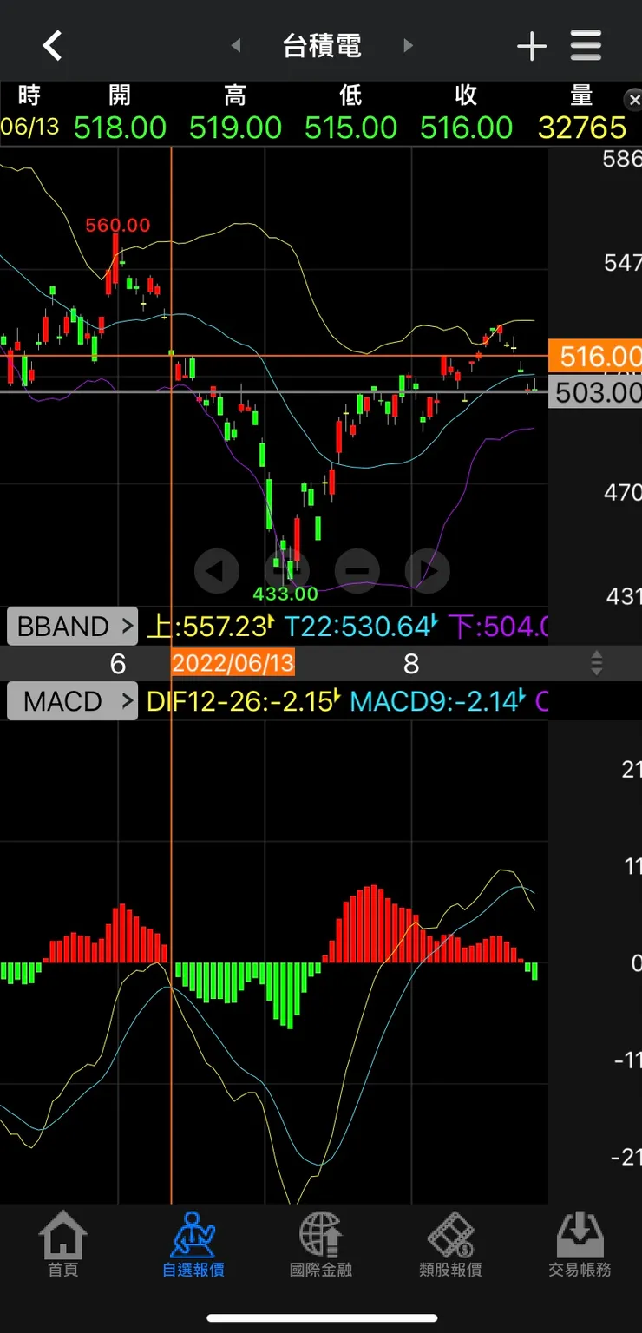Close the price info bar with X
The width and height of the screenshot is (642, 1333).
tap(633, 98)
